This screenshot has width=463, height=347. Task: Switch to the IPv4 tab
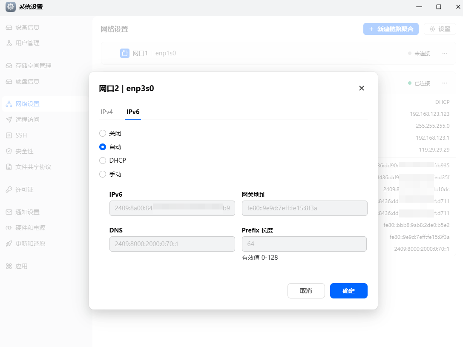tap(106, 112)
